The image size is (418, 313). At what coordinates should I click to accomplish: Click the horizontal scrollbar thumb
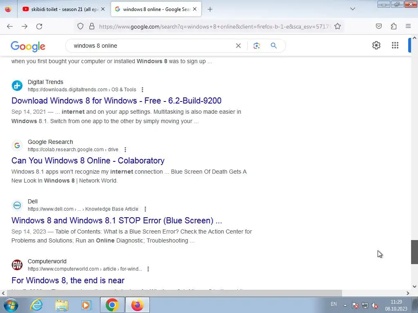(174, 293)
